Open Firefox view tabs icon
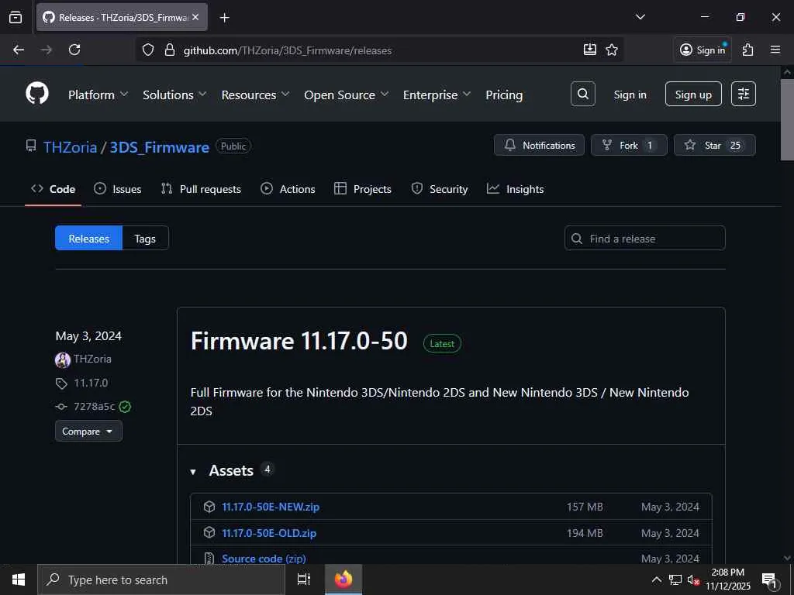This screenshot has width=794, height=595. pos(16,17)
